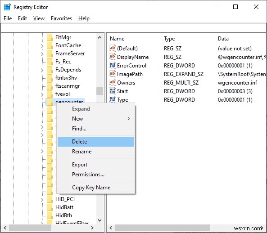
Task: Choose Copy Key Name from context menu
Action: [95, 188]
